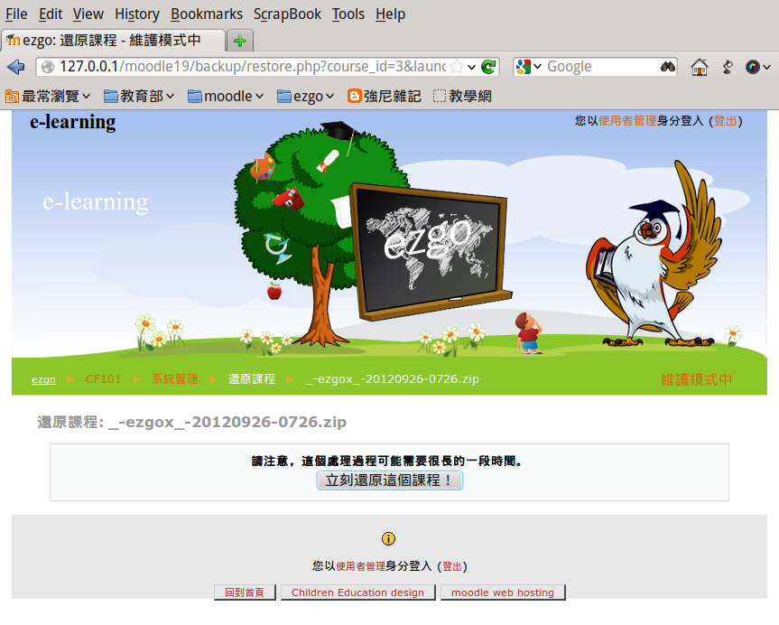Viewport: 779px width, 625px height.
Task: Open the 強尼雜記 Blogger bookmark
Action: (x=385, y=96)
